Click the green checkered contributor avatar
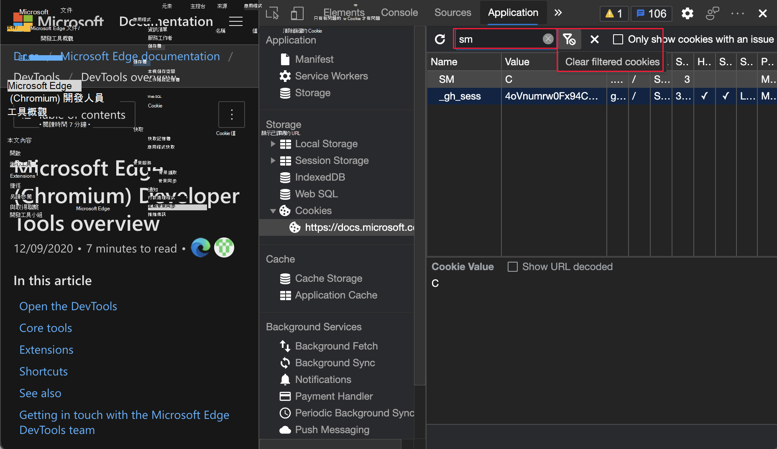 224,247
